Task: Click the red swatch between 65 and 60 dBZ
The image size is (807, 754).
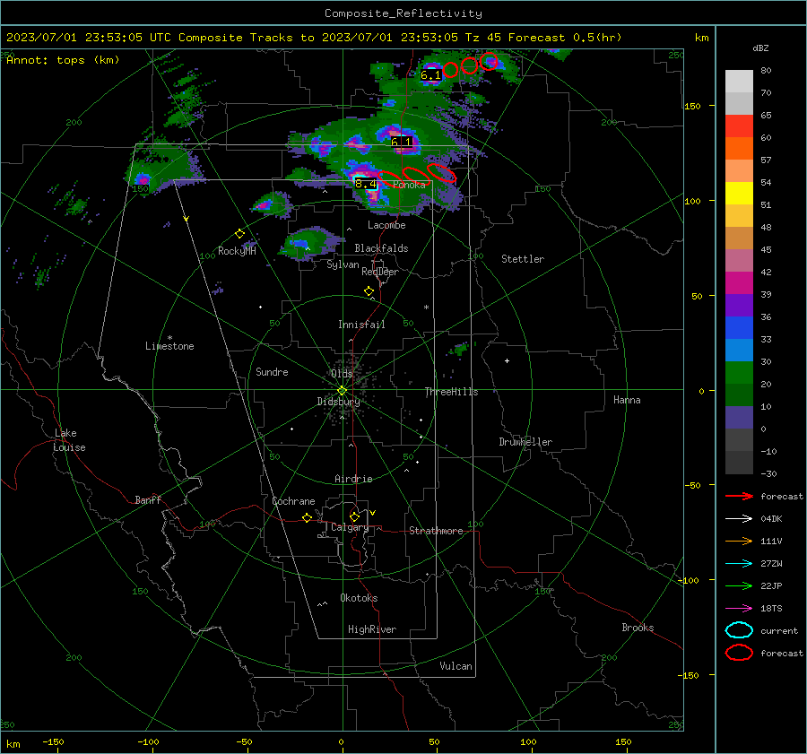Action: click(x=739, y=126)
